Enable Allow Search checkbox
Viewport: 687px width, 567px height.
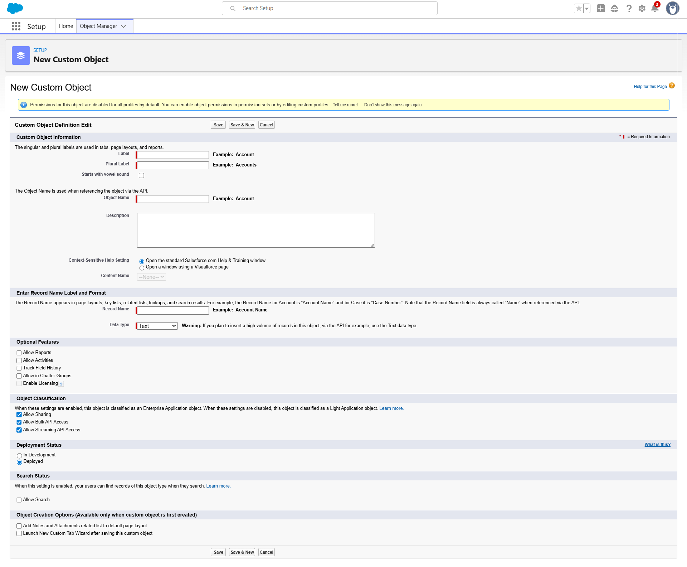click(19, 500)
